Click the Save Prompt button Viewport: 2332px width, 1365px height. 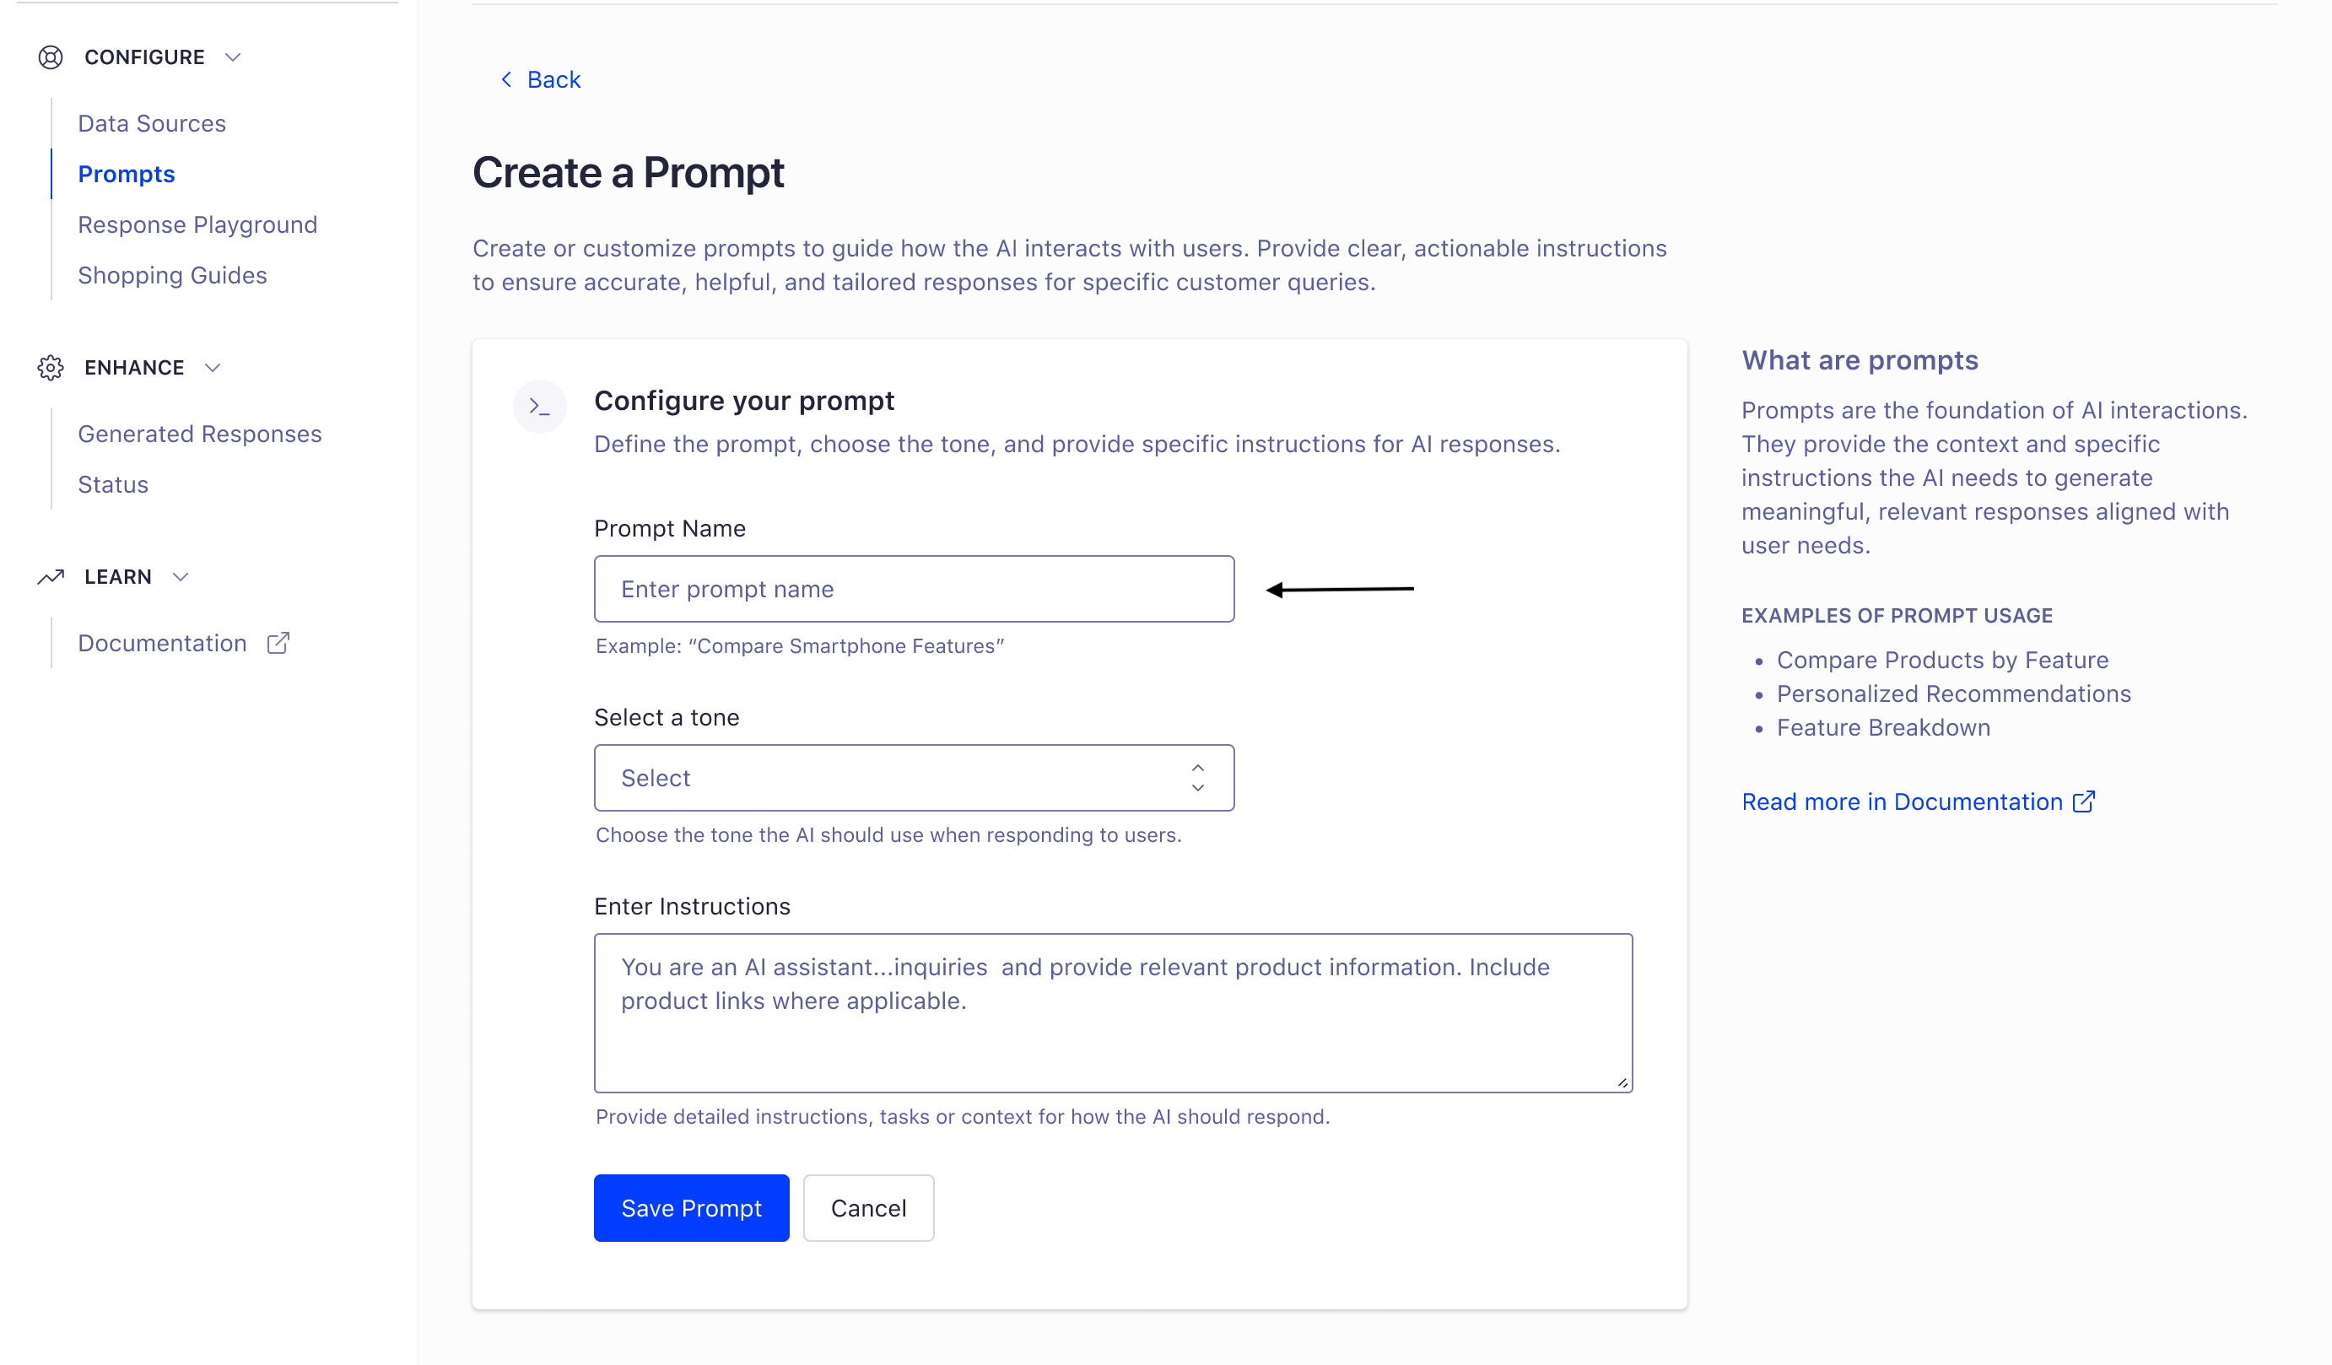[x=690, y=1208]
